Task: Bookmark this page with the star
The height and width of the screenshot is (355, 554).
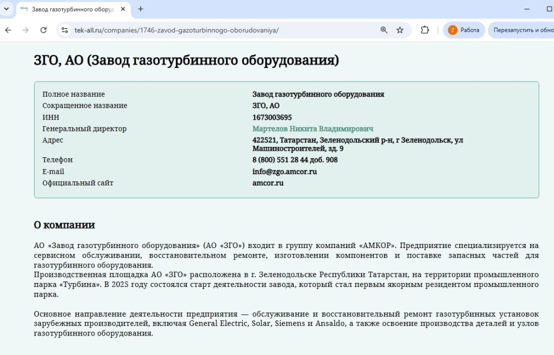Action: point(400,30)
